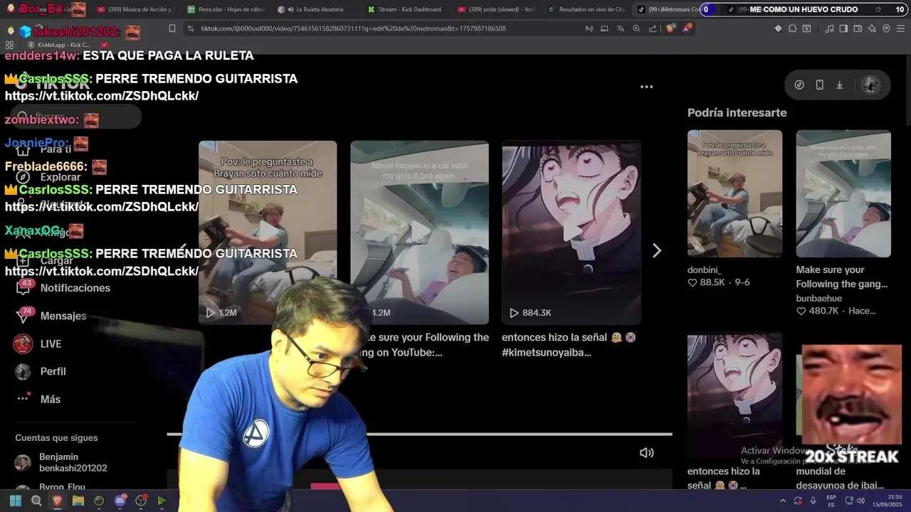Open entonces hizo la señal suggested thumbnail
Image resolution: width=911 pixels, height=512 pixels.
734,395
